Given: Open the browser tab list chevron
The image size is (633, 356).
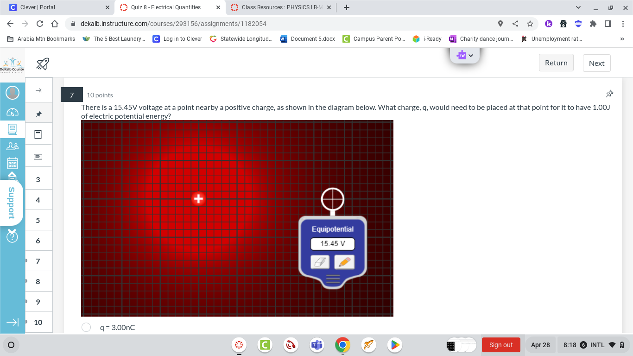Looking at the screenshot, I should 578,7.
